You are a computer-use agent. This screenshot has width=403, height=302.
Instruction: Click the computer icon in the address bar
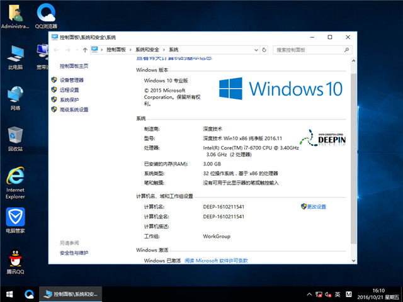94,49
